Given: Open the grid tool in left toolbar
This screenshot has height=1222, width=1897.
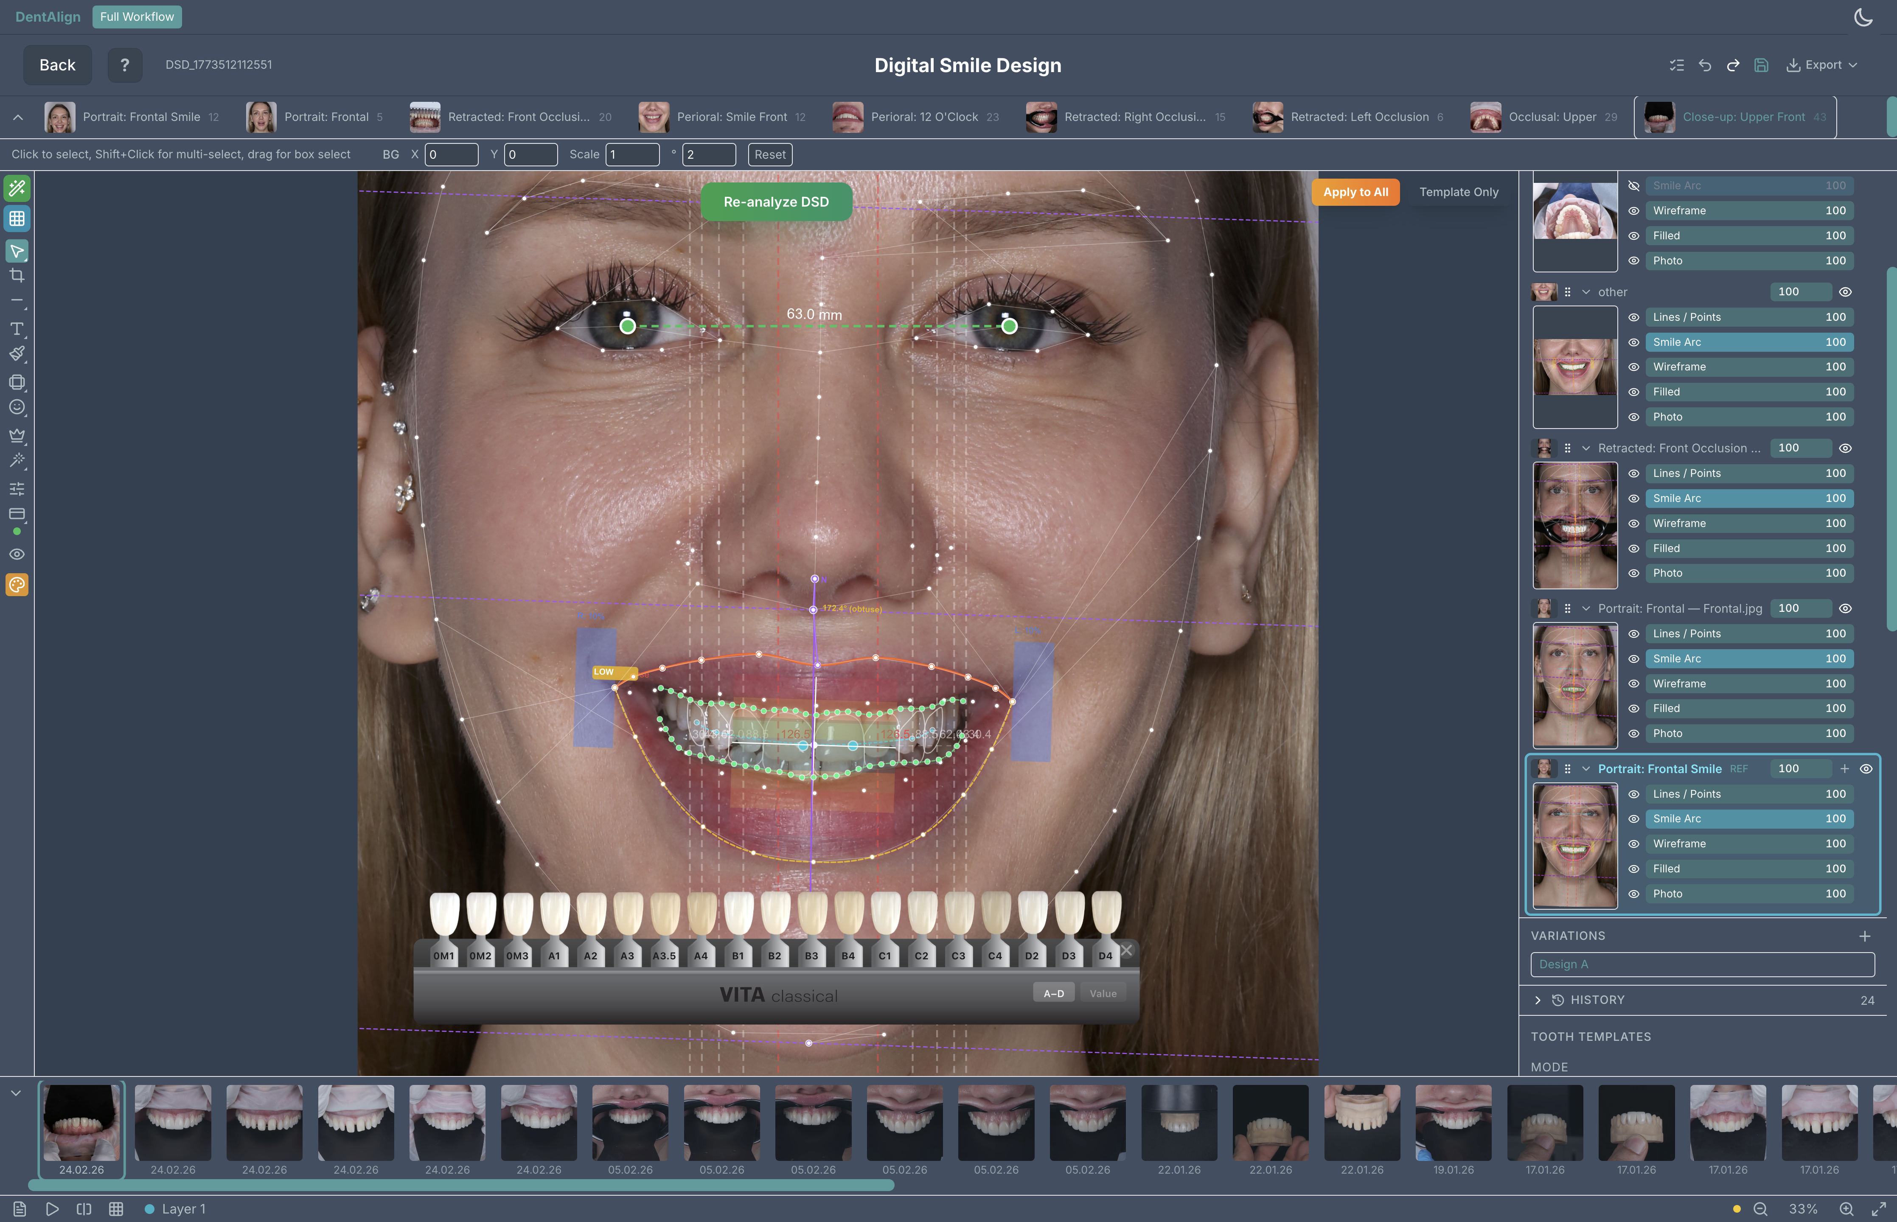Looking at the screenshot, I should click(17, 219).
